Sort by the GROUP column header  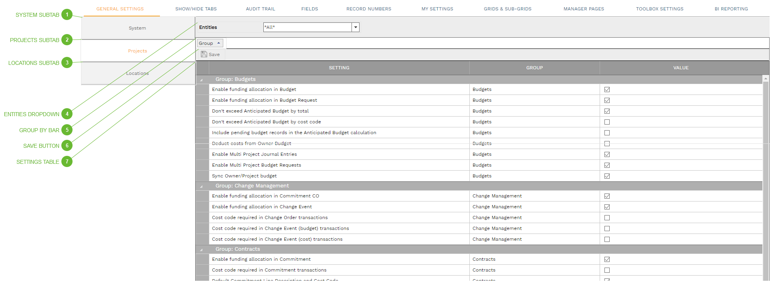tap(534, 68)
